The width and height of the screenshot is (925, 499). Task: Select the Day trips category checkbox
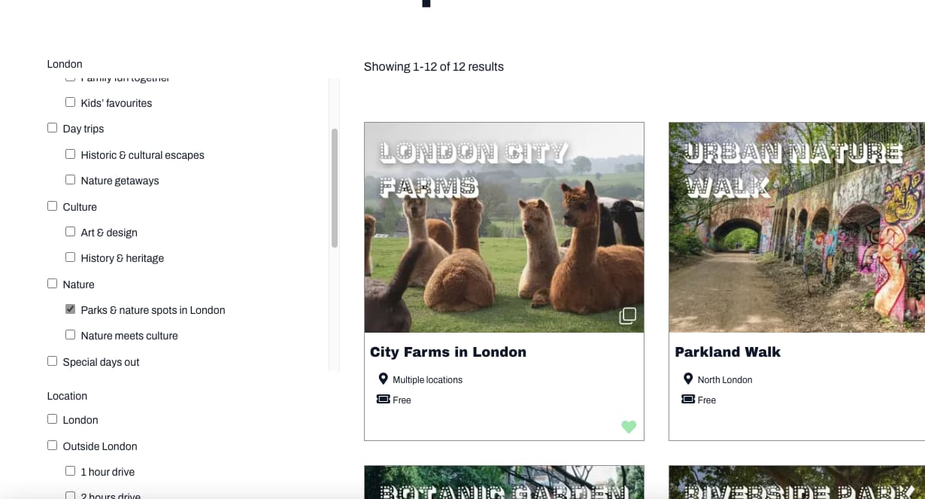click(52, 128)
